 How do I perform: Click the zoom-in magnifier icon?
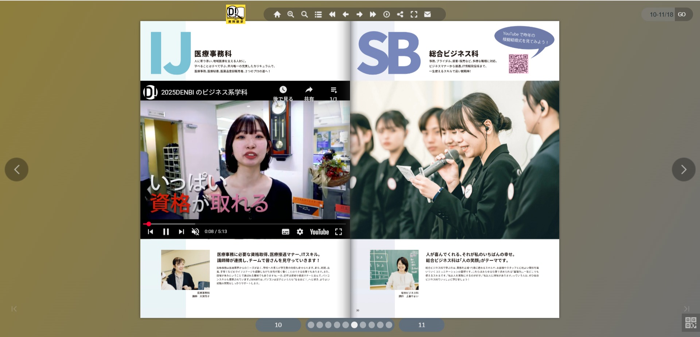point(291,15)
